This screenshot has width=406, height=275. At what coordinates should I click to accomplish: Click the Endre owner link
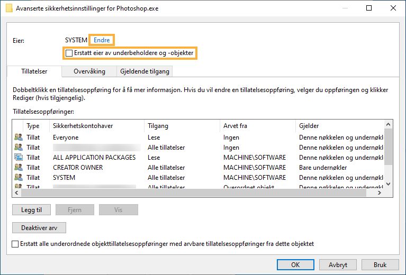pos(102,40)
